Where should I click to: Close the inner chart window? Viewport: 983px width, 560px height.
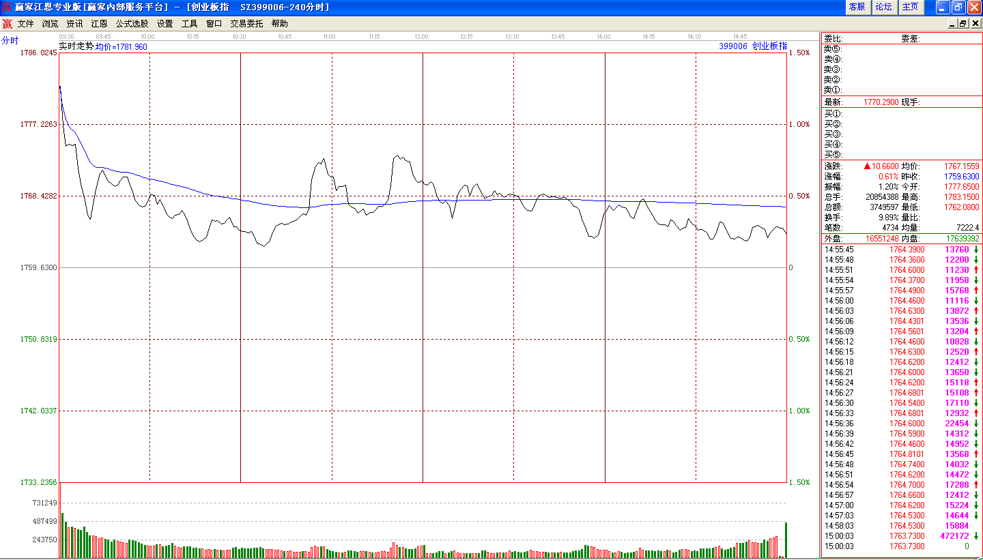[974, 23]
